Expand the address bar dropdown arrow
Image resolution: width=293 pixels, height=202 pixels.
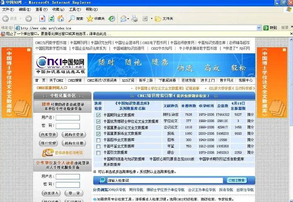click(259, 28)
